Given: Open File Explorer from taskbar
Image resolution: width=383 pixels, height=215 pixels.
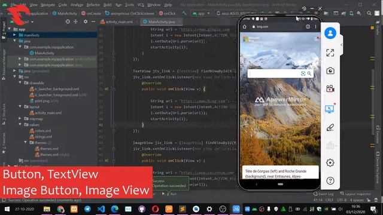Looking at the screenshot, I should pyautogui.click(x=47, y=209).
